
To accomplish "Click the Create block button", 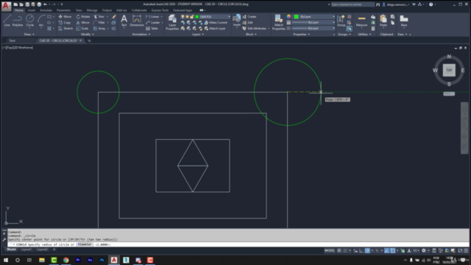I will [249, 16].
